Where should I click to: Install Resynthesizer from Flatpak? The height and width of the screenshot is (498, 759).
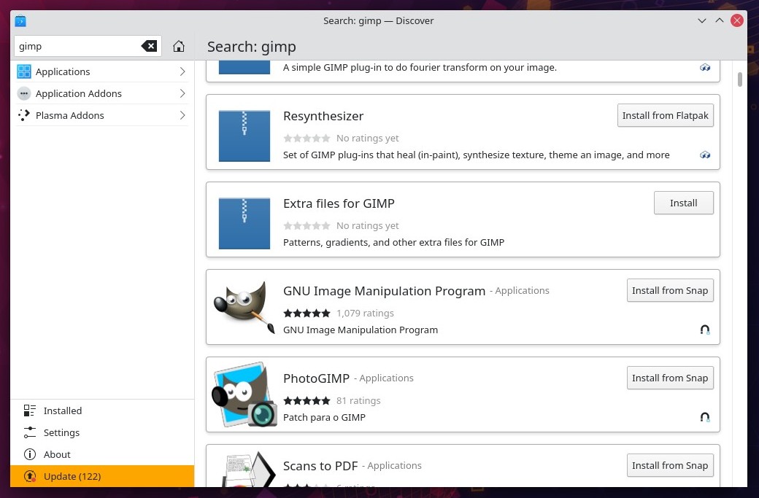pyautogui.click(x=665, y=115)
